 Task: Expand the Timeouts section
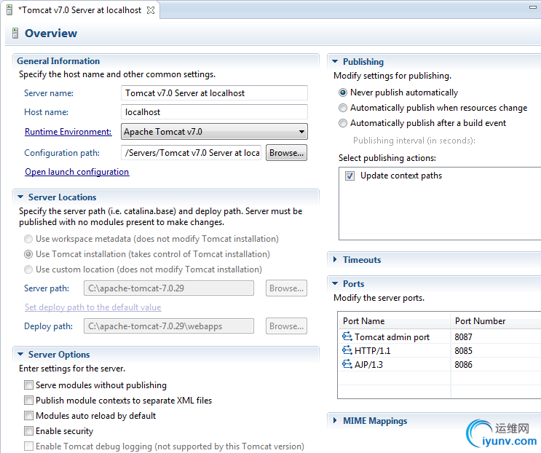click(335, 259)
